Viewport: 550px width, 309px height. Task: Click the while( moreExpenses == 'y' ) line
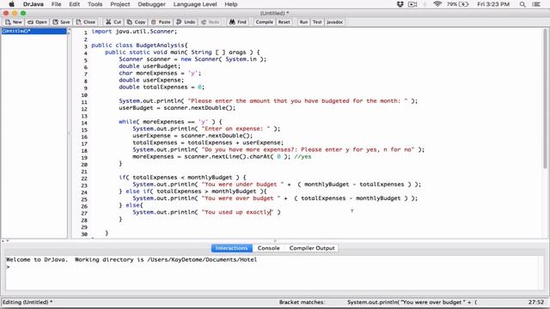point(170,122)
